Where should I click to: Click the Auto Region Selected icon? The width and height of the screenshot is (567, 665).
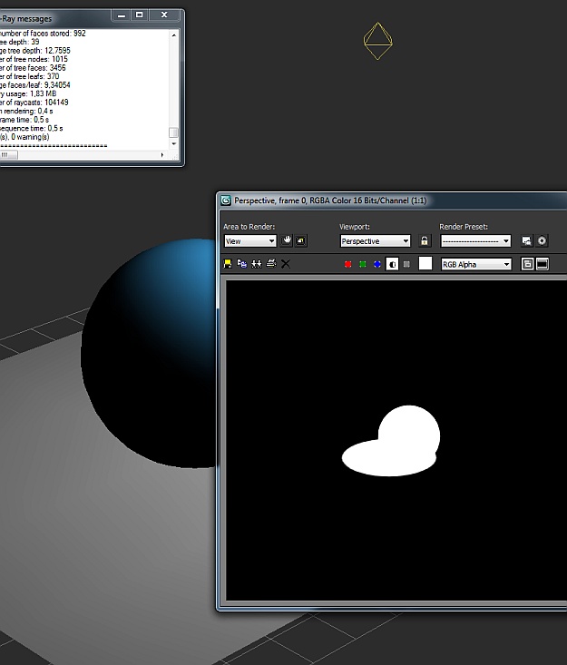point(300,241)
